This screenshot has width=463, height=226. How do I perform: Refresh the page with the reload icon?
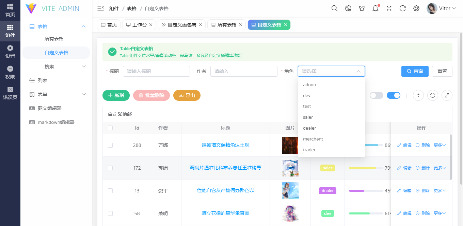402,8
